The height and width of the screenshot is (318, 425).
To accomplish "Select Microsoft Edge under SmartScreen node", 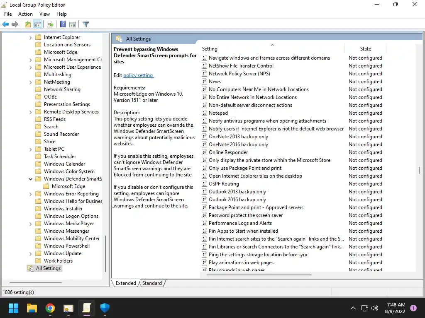I will pos(68,186).
